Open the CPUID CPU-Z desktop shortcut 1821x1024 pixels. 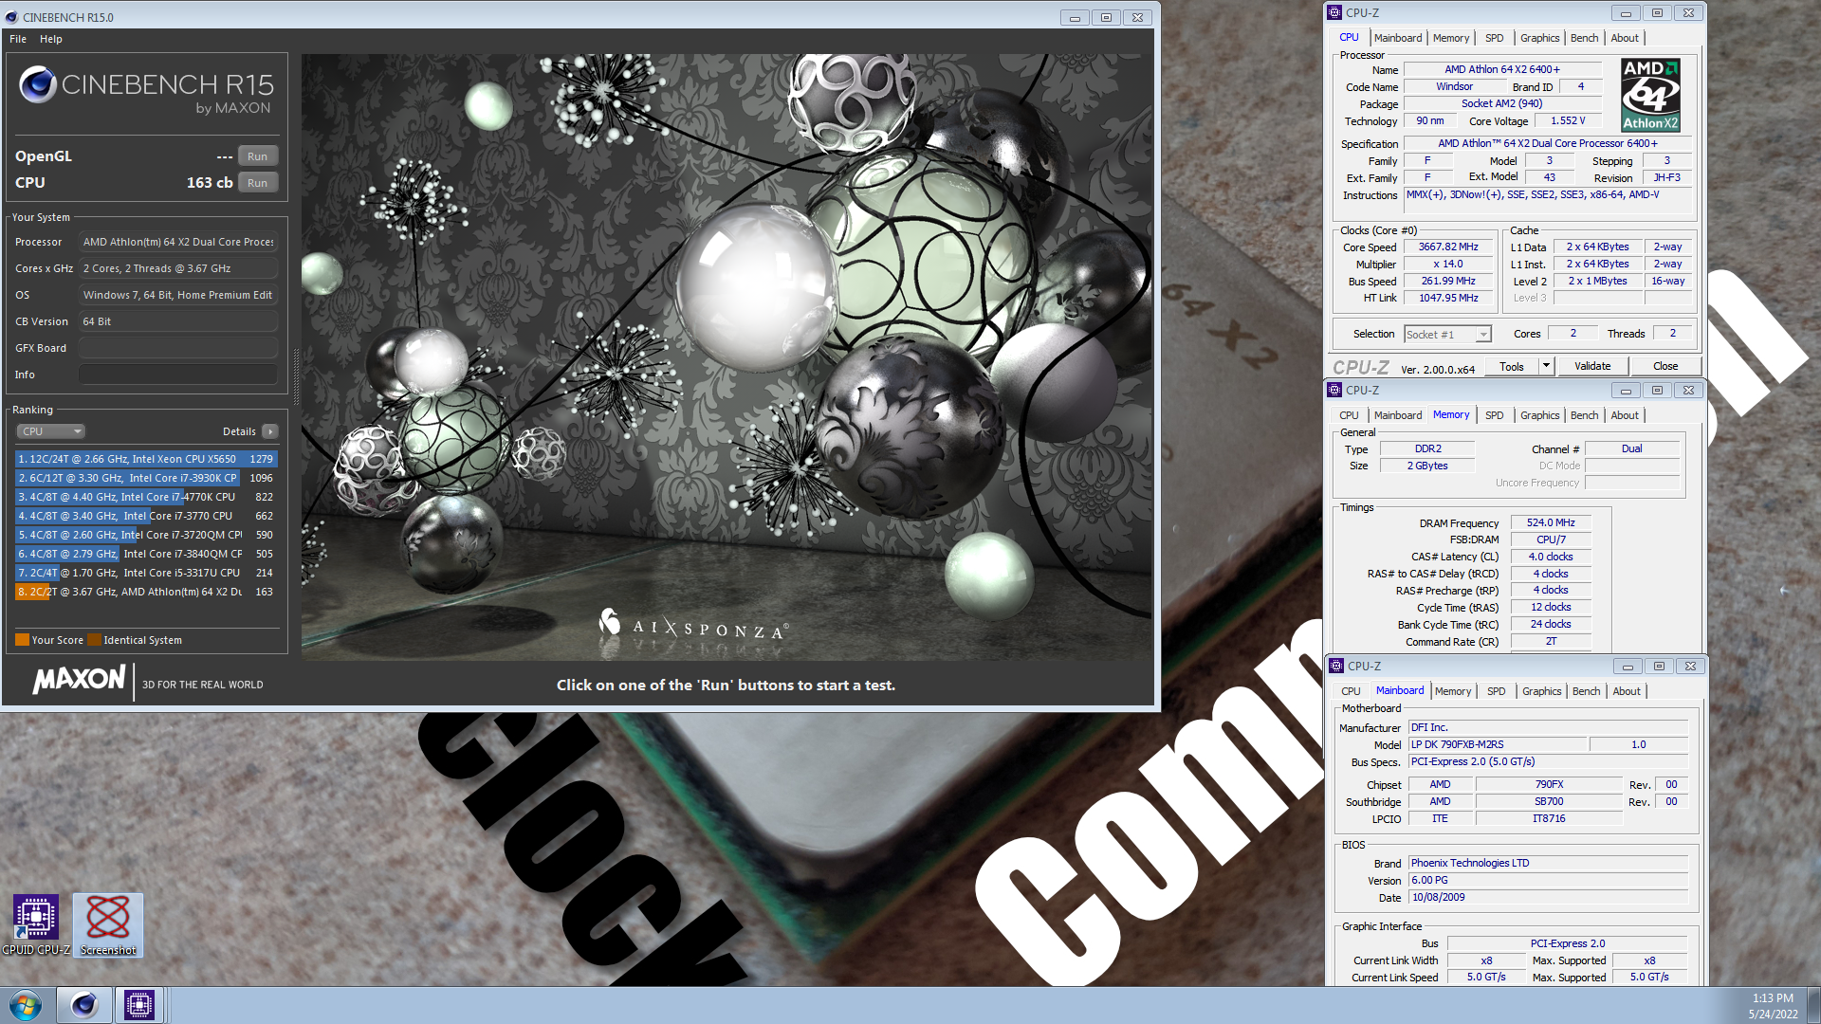(36, 923)
